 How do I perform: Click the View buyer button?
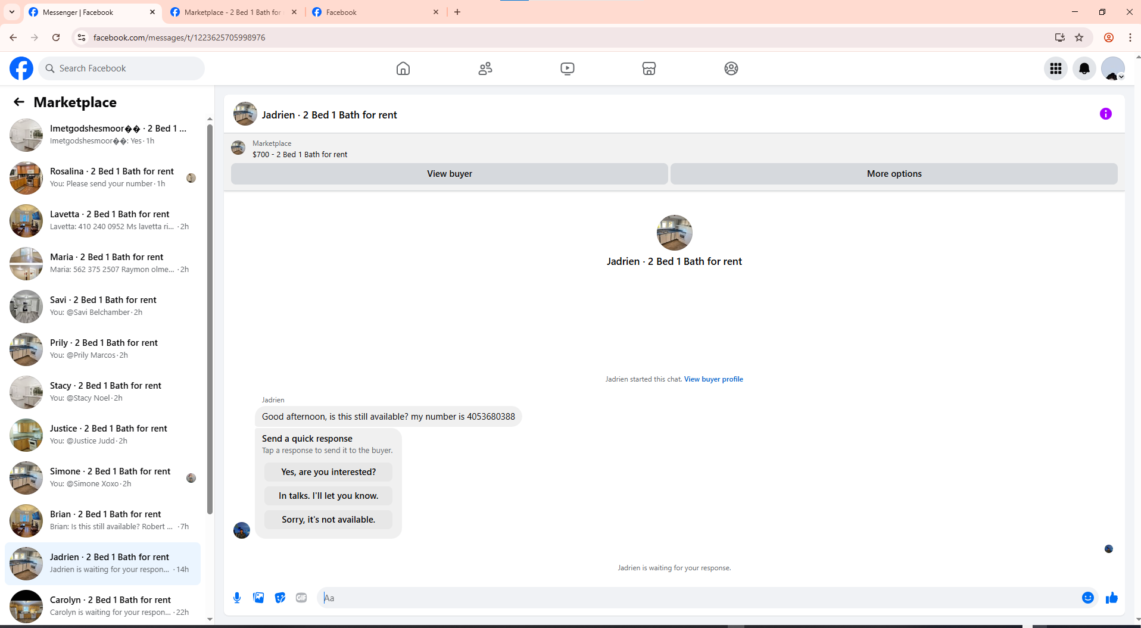tap(450, 174)
